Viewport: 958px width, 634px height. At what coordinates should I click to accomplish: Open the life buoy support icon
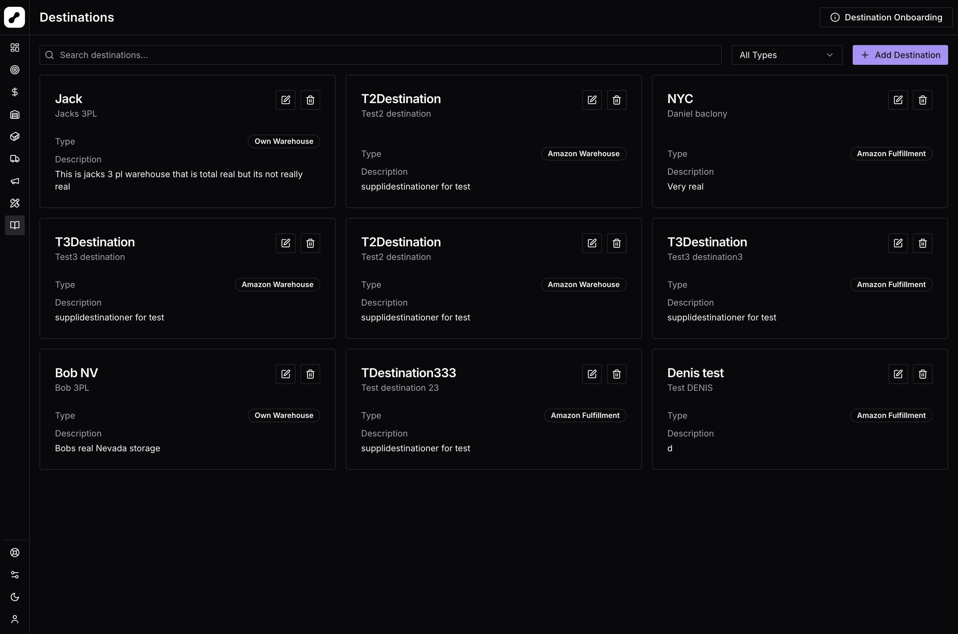click(x=15, y=552)
